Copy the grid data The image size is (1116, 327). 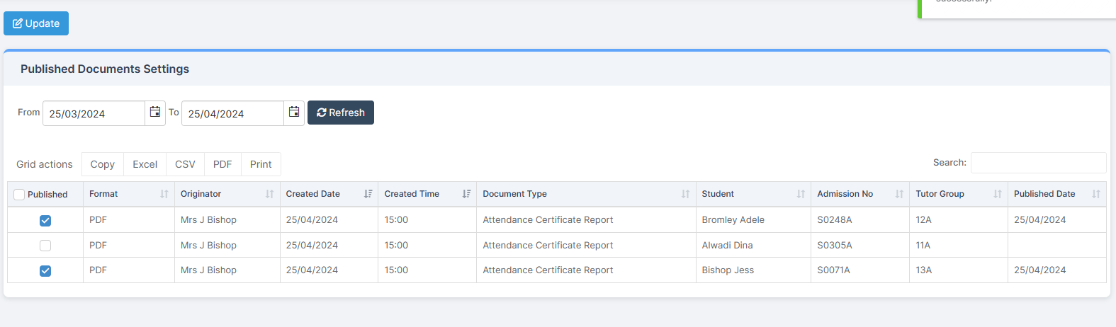pyautogui.click(x=103, y=164)
